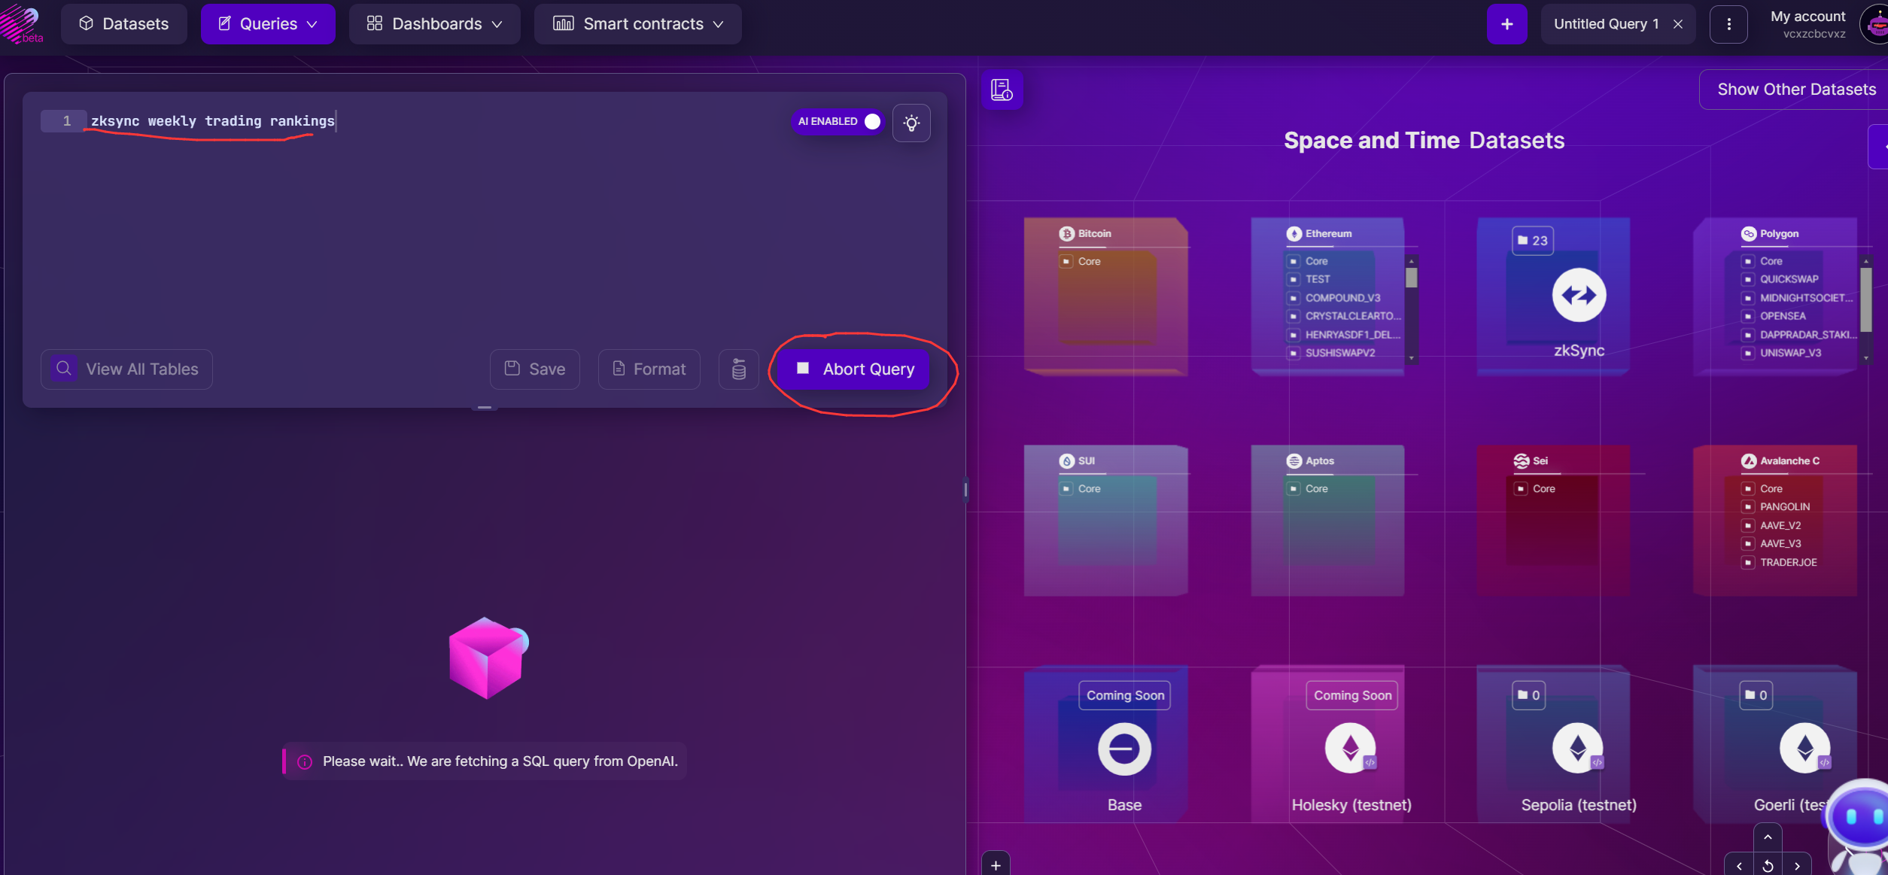Save the current query
This screenshot has width=1888, height=875.
point(535,369)
